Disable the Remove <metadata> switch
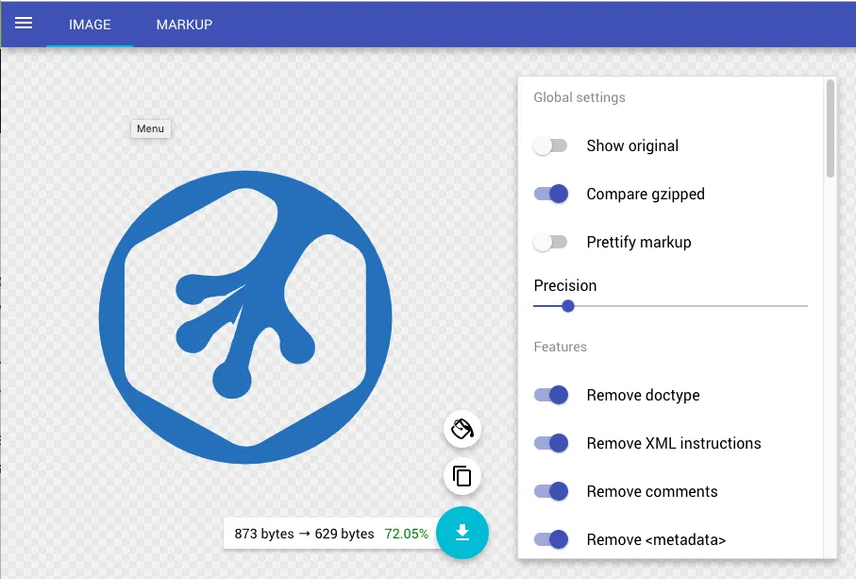The width and height of the screenshot is (856, 579). click(551, 540)
